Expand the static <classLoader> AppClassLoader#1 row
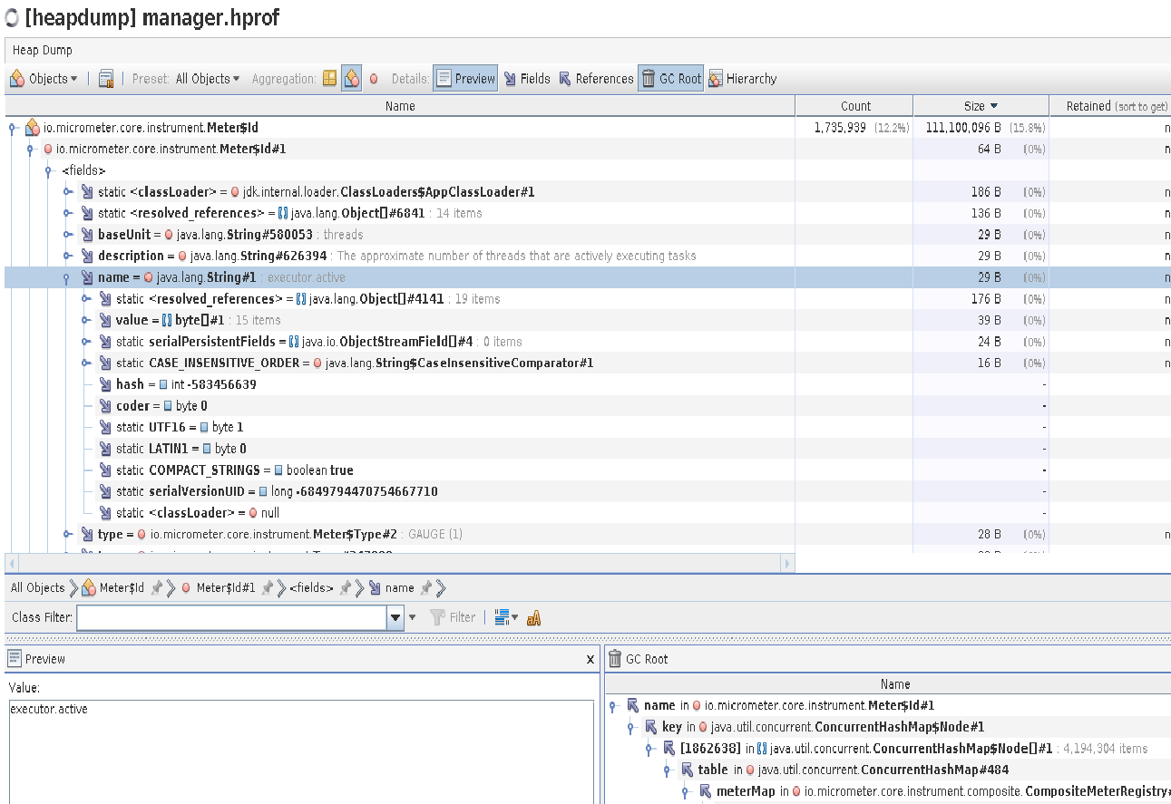 [x=68, y=192]
